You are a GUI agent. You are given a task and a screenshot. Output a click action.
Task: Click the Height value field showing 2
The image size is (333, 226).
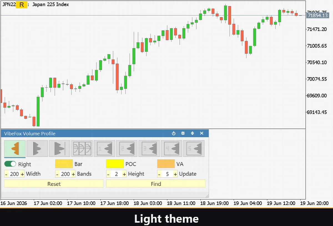click(x=117, y=174)
